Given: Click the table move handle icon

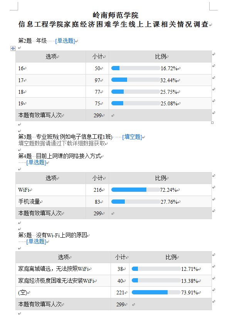Looking at the screenshot, I should [x=13, y=48].
